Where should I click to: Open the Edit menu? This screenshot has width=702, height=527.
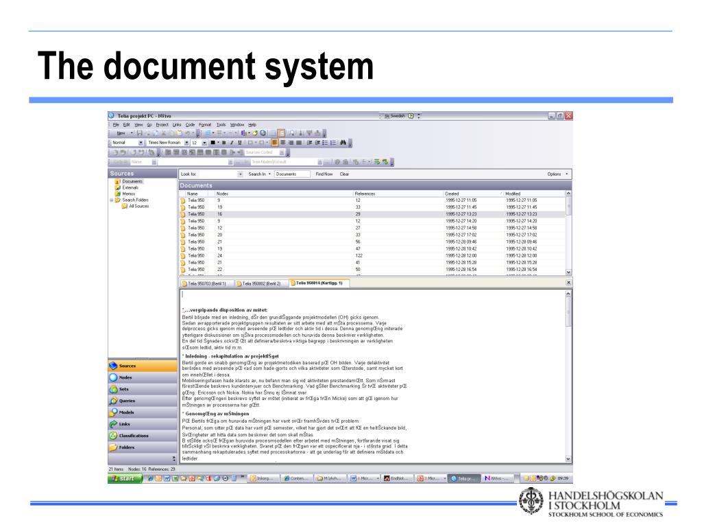(x=127, y=125)
